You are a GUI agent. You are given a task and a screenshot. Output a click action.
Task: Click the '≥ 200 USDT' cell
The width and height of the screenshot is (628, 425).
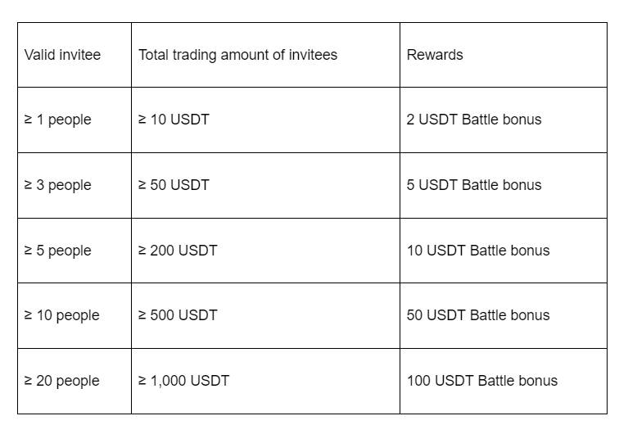point(178,251)
